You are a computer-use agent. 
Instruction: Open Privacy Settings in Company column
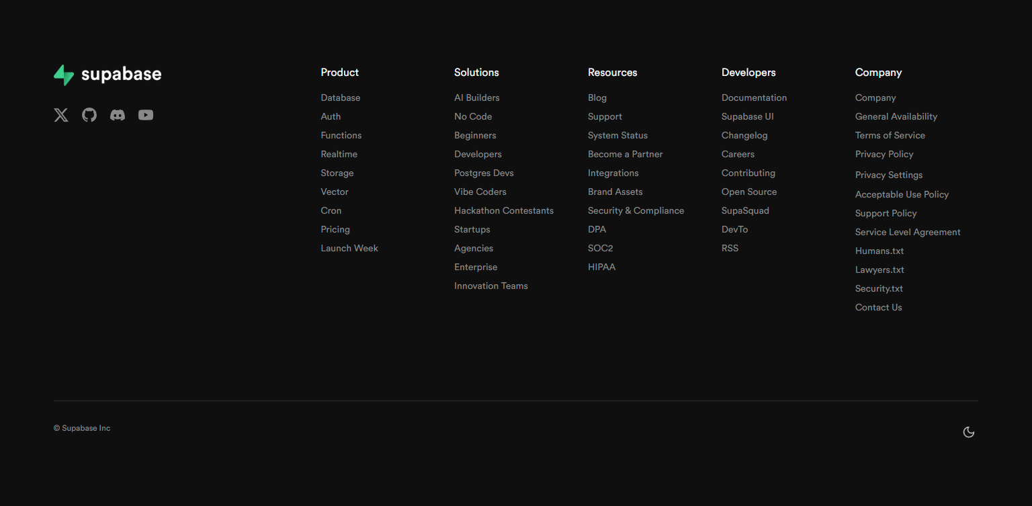point(888,175)
